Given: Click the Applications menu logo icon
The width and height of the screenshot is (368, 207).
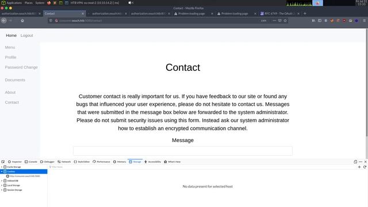Looking at the screenshot, I should pos(3,3).
